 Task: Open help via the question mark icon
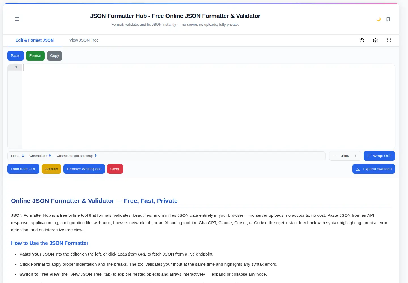point(362,40)
